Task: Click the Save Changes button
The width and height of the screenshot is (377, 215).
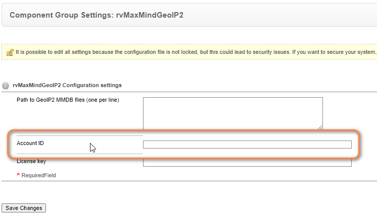Action: 24,208
